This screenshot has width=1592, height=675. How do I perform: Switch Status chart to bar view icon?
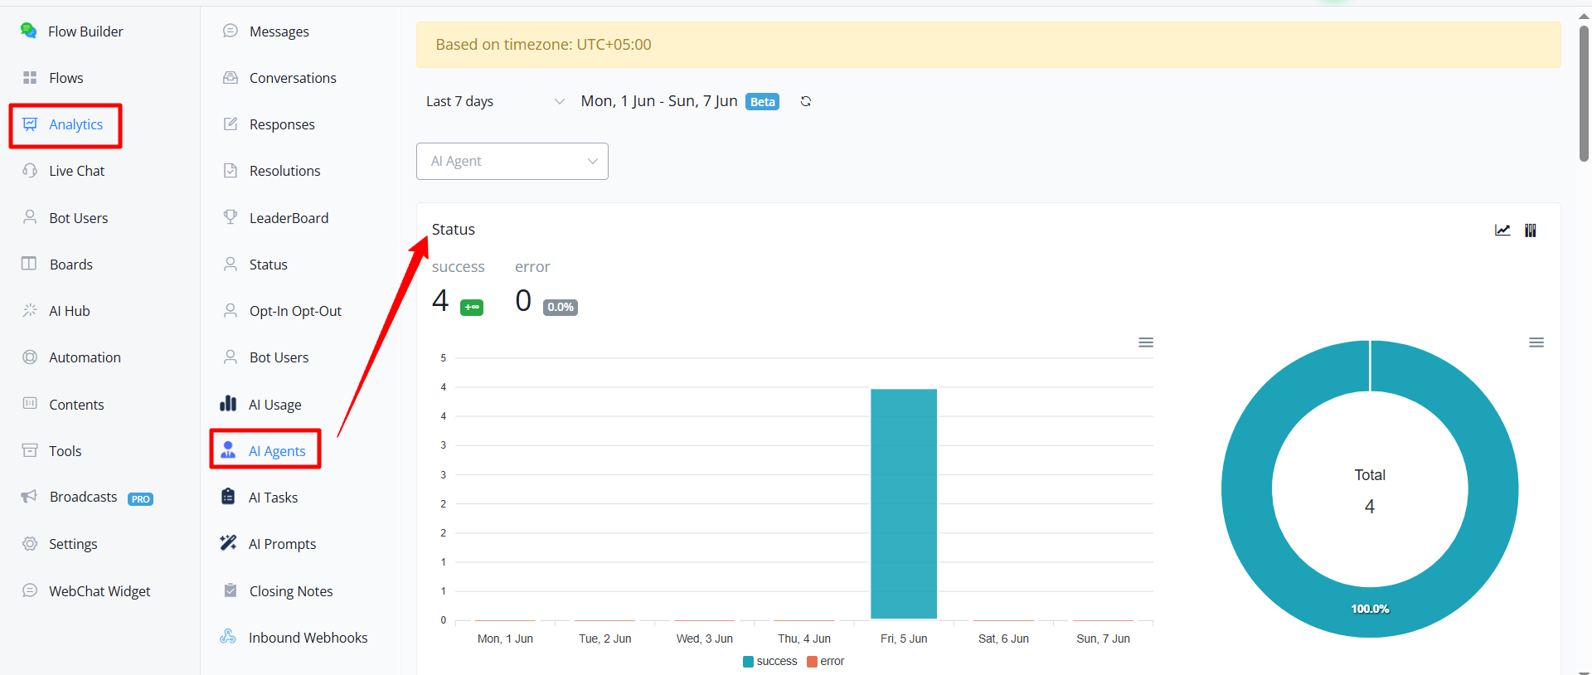tap(1531, 231)
